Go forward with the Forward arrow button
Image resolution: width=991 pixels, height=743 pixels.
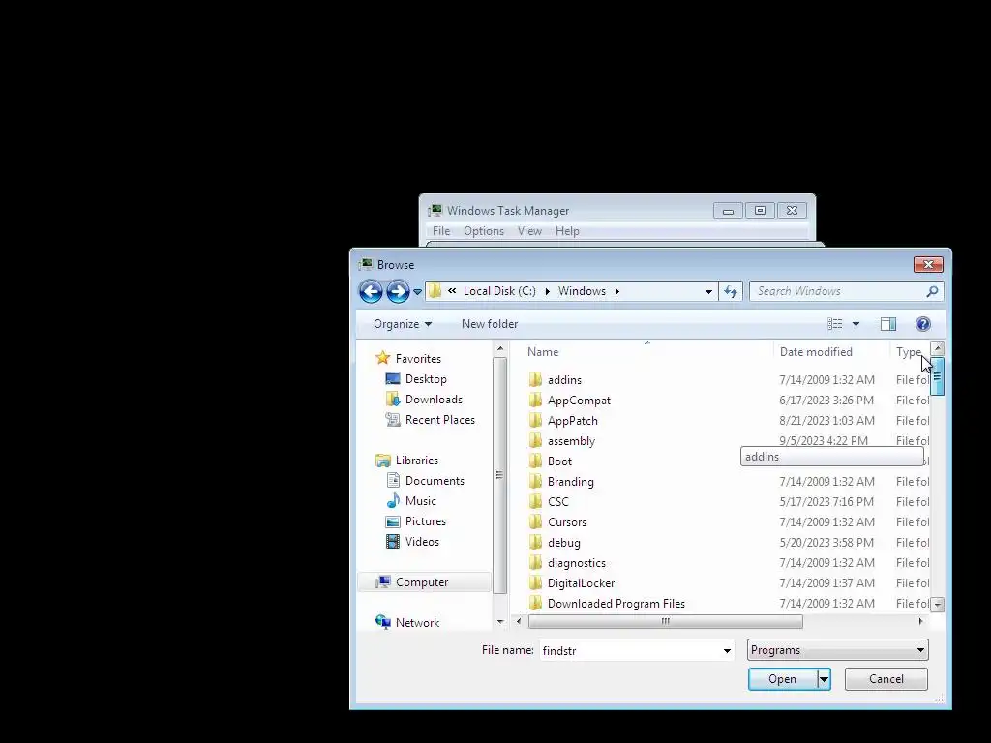(398, 291)
